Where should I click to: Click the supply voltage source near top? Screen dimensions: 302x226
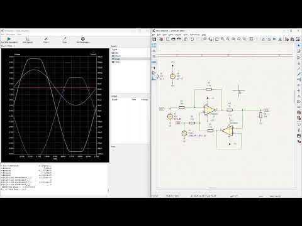[172, 77]
